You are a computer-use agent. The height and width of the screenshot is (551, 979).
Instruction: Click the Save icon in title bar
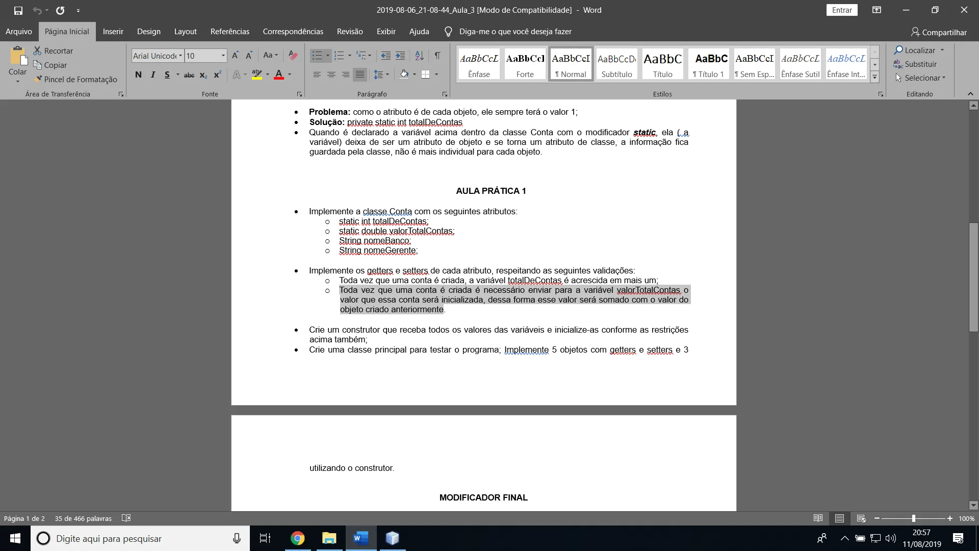point(18,10)
